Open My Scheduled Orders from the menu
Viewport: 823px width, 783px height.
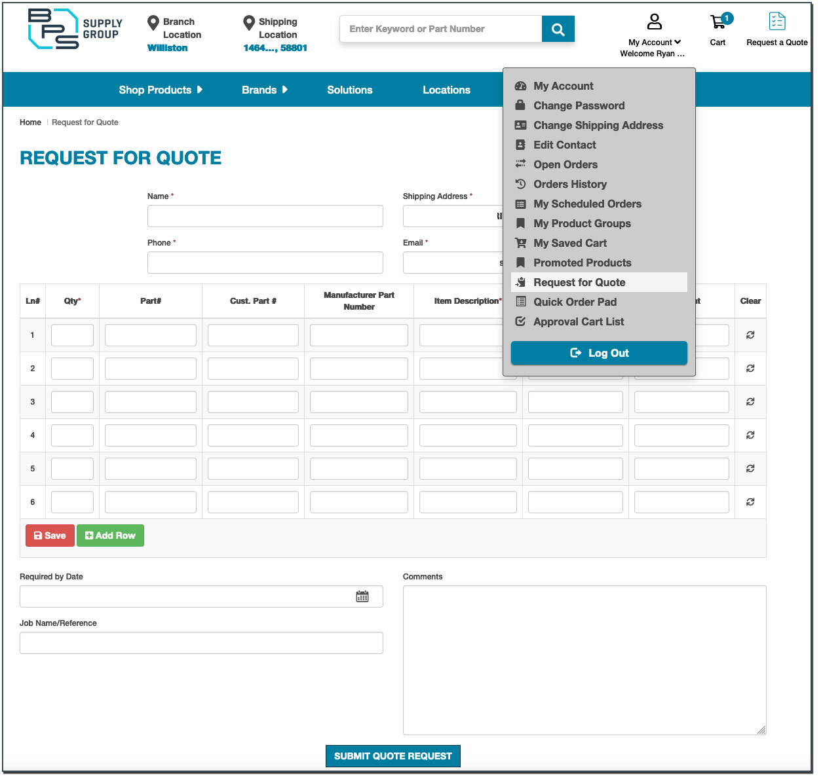point(587,204)
